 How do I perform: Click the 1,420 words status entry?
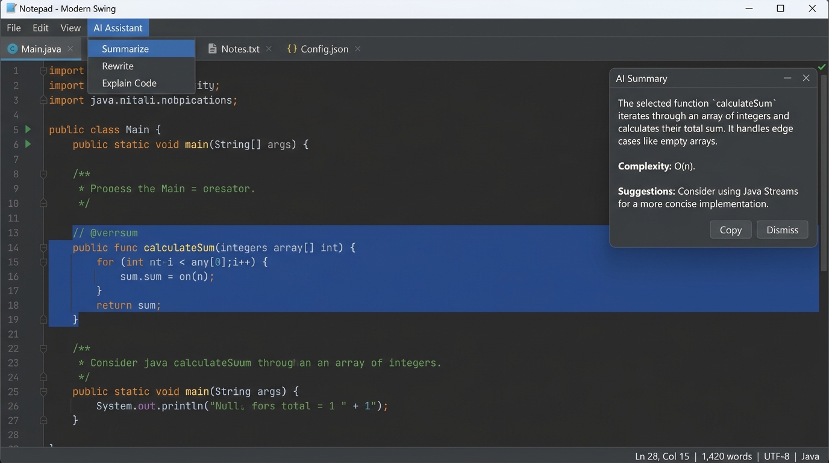(x=727, y=456)
